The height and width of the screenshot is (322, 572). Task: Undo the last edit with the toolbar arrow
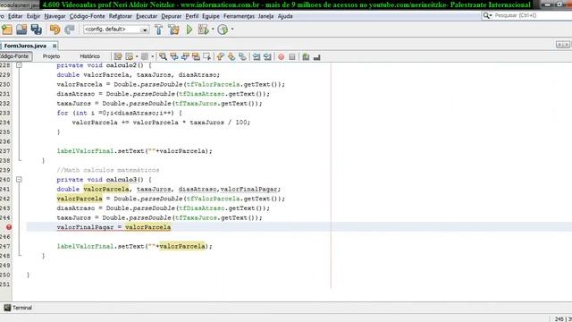pos(55,30)
